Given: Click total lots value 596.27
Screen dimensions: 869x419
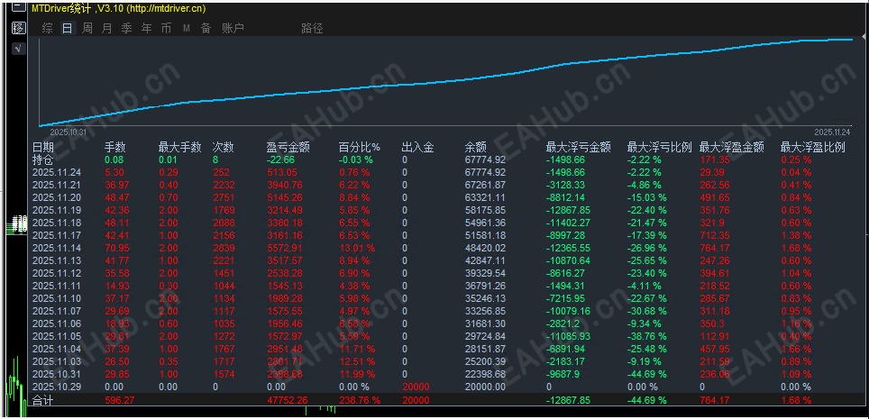Looking at the screenshot, I should tap(119, 400).
